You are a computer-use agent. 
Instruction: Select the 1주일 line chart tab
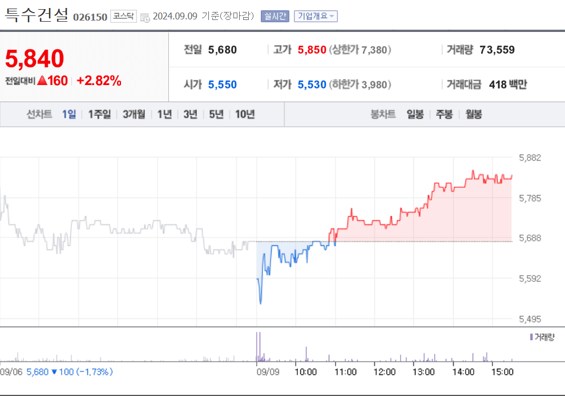click(99, 114)
